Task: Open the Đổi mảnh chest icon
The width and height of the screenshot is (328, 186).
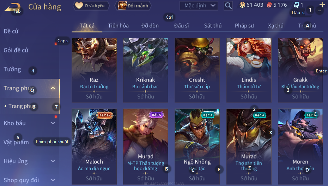Action: [122, 6]
